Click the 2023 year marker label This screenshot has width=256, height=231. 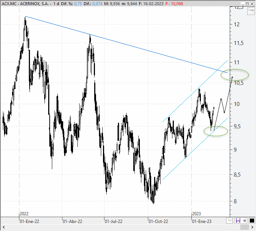pos(196,214)
